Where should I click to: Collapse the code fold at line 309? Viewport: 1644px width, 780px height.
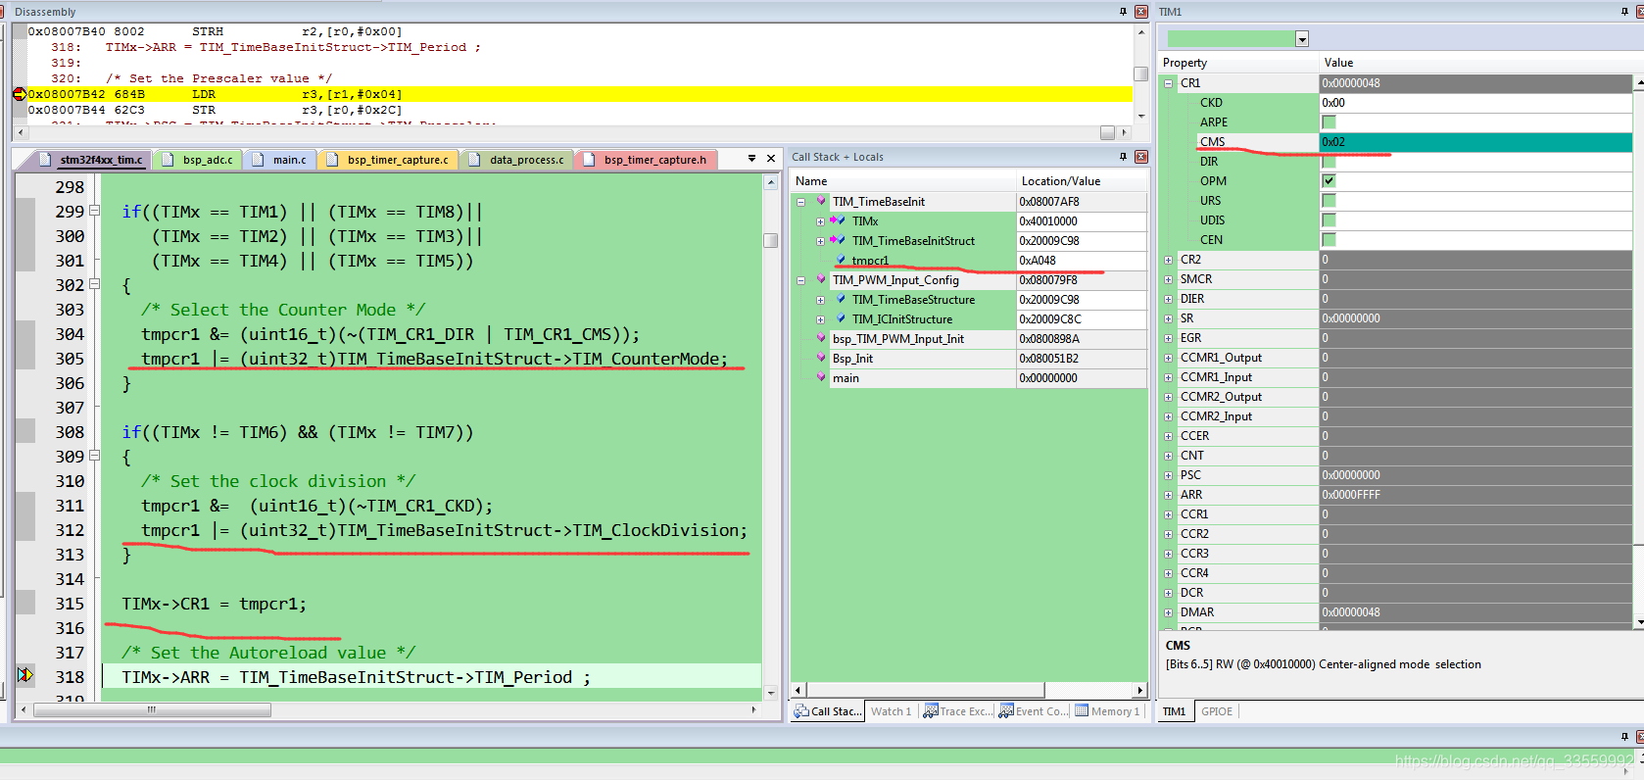(x=94, y=455)
